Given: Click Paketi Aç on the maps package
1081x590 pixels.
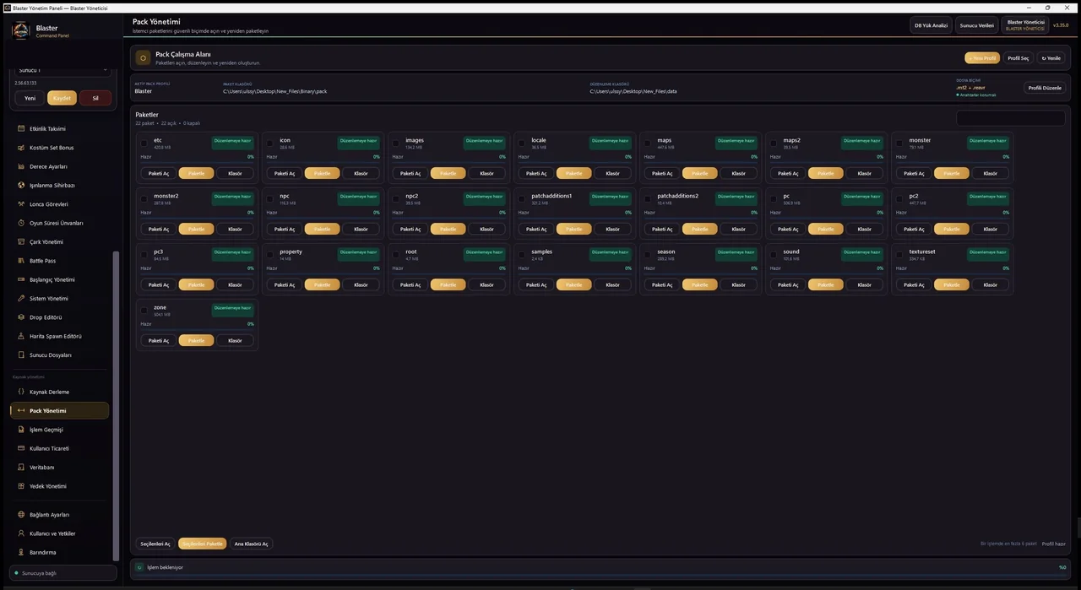Looking at the screenshot, I should (663, 173).
